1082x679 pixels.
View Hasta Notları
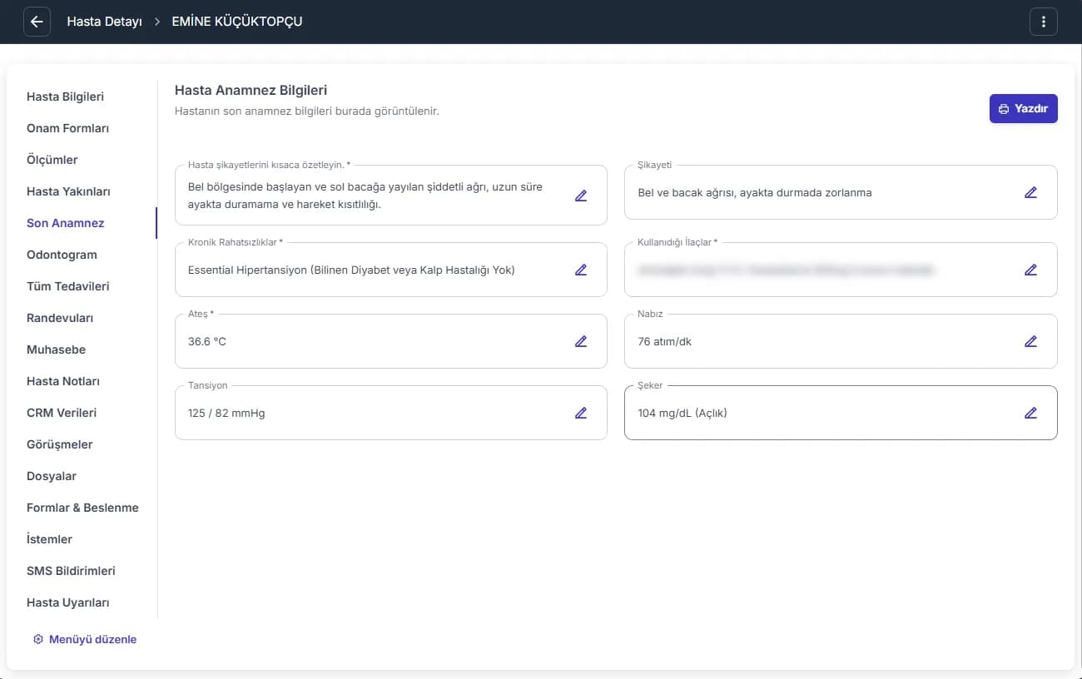[63, 381]
